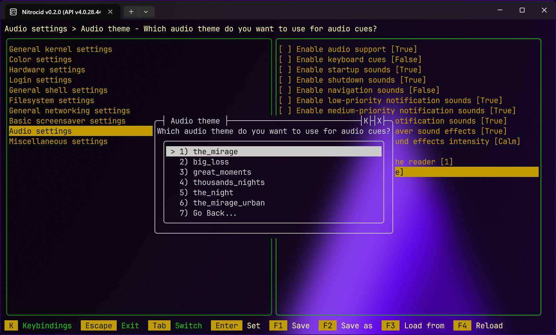556x335 pixels.
Task: Open Color settings section
Action: [x=40, y=60]
